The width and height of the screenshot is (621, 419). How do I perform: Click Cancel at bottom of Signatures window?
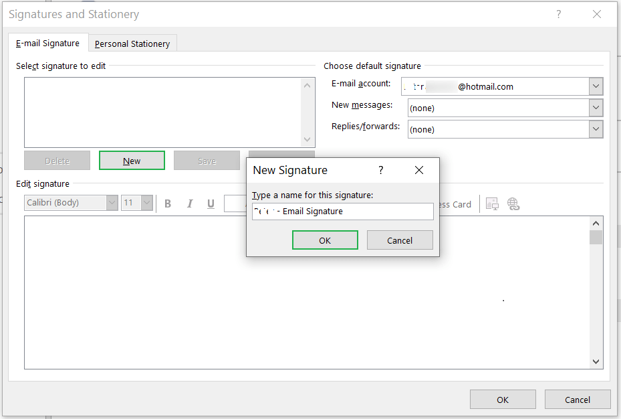coord(578,400)
